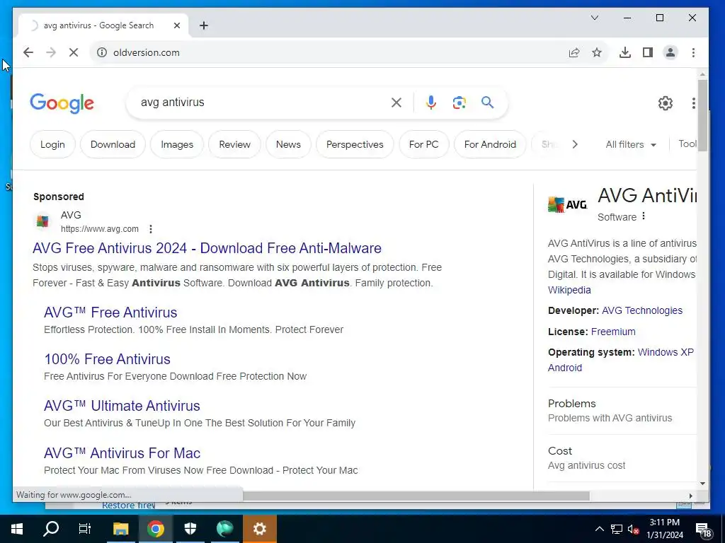Screen dimensions: 725x543
Task: Open Task View on taskbar
Action: (85, 529)
